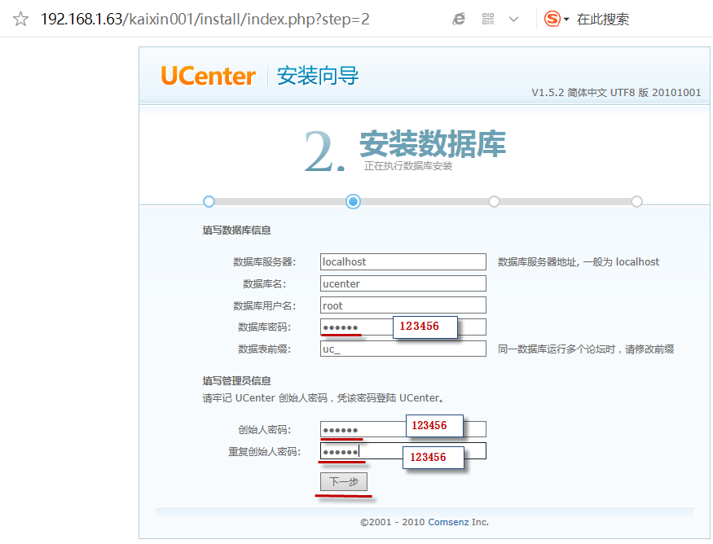This screenshot has height=544, width=713.
Task: Click the 下一步 button
Action: [344, 482]
